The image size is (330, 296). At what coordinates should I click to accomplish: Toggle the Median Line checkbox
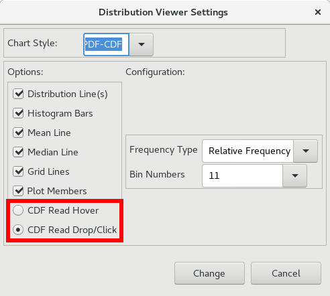[18, 152]
